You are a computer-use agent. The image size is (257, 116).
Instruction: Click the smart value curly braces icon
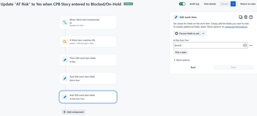[x=245, y=45]
